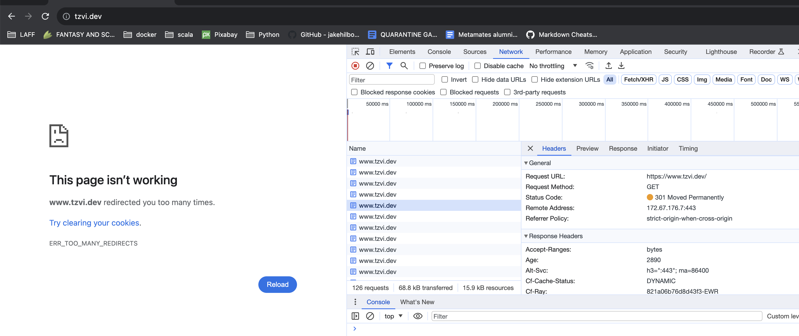Collapse the Response Headers section
The height and width of the screenshot is (336, 799).
point(526,236)
